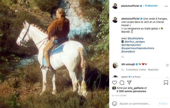Open the comment speech bubble icon
Viewport: 170px width, 108px height.
122,83
